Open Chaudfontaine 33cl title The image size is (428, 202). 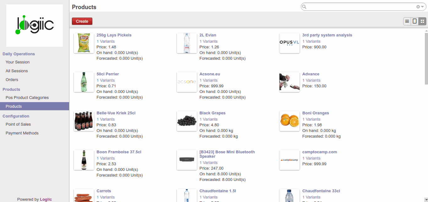[321, 191]
